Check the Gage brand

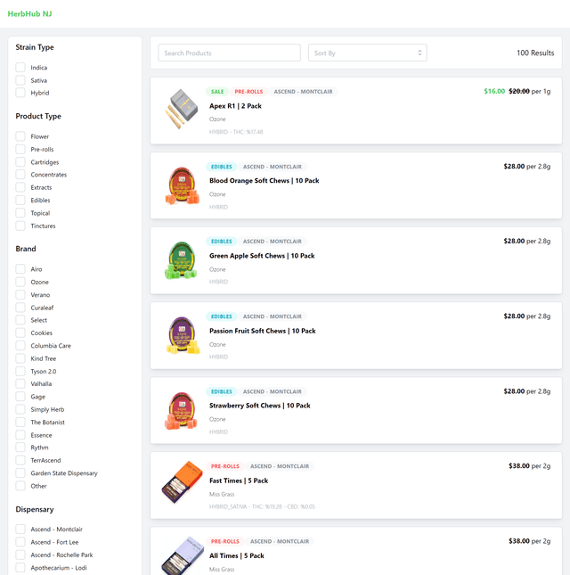20,397
